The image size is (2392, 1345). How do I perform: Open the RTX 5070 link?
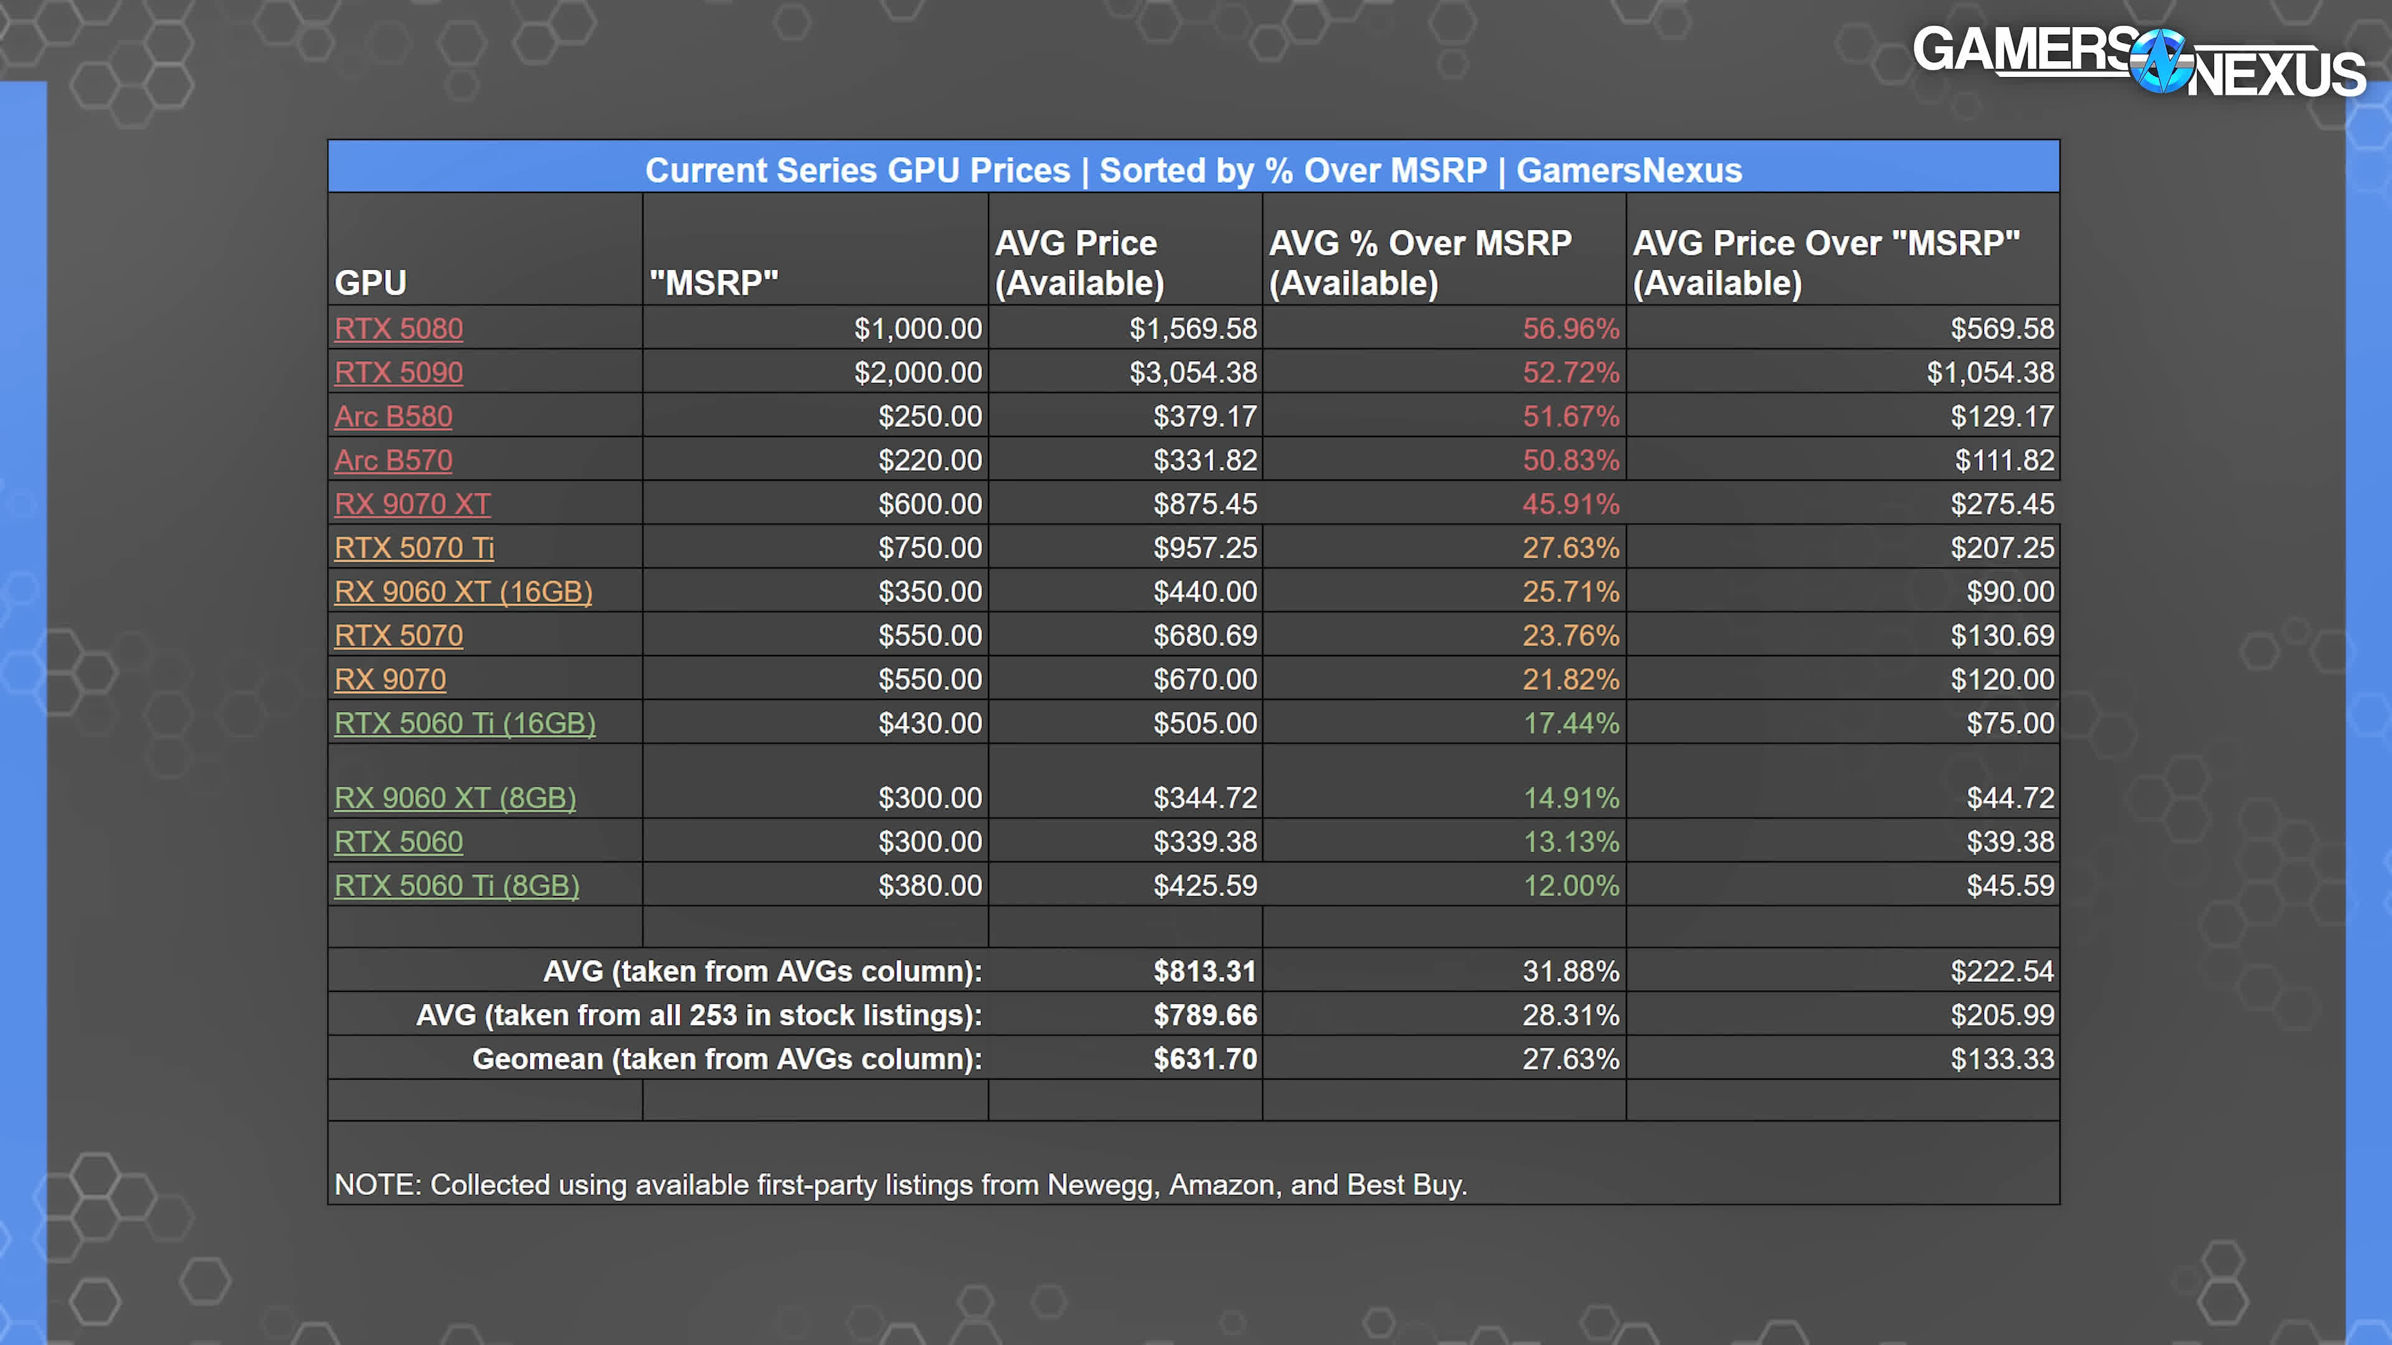coord(399,635)
